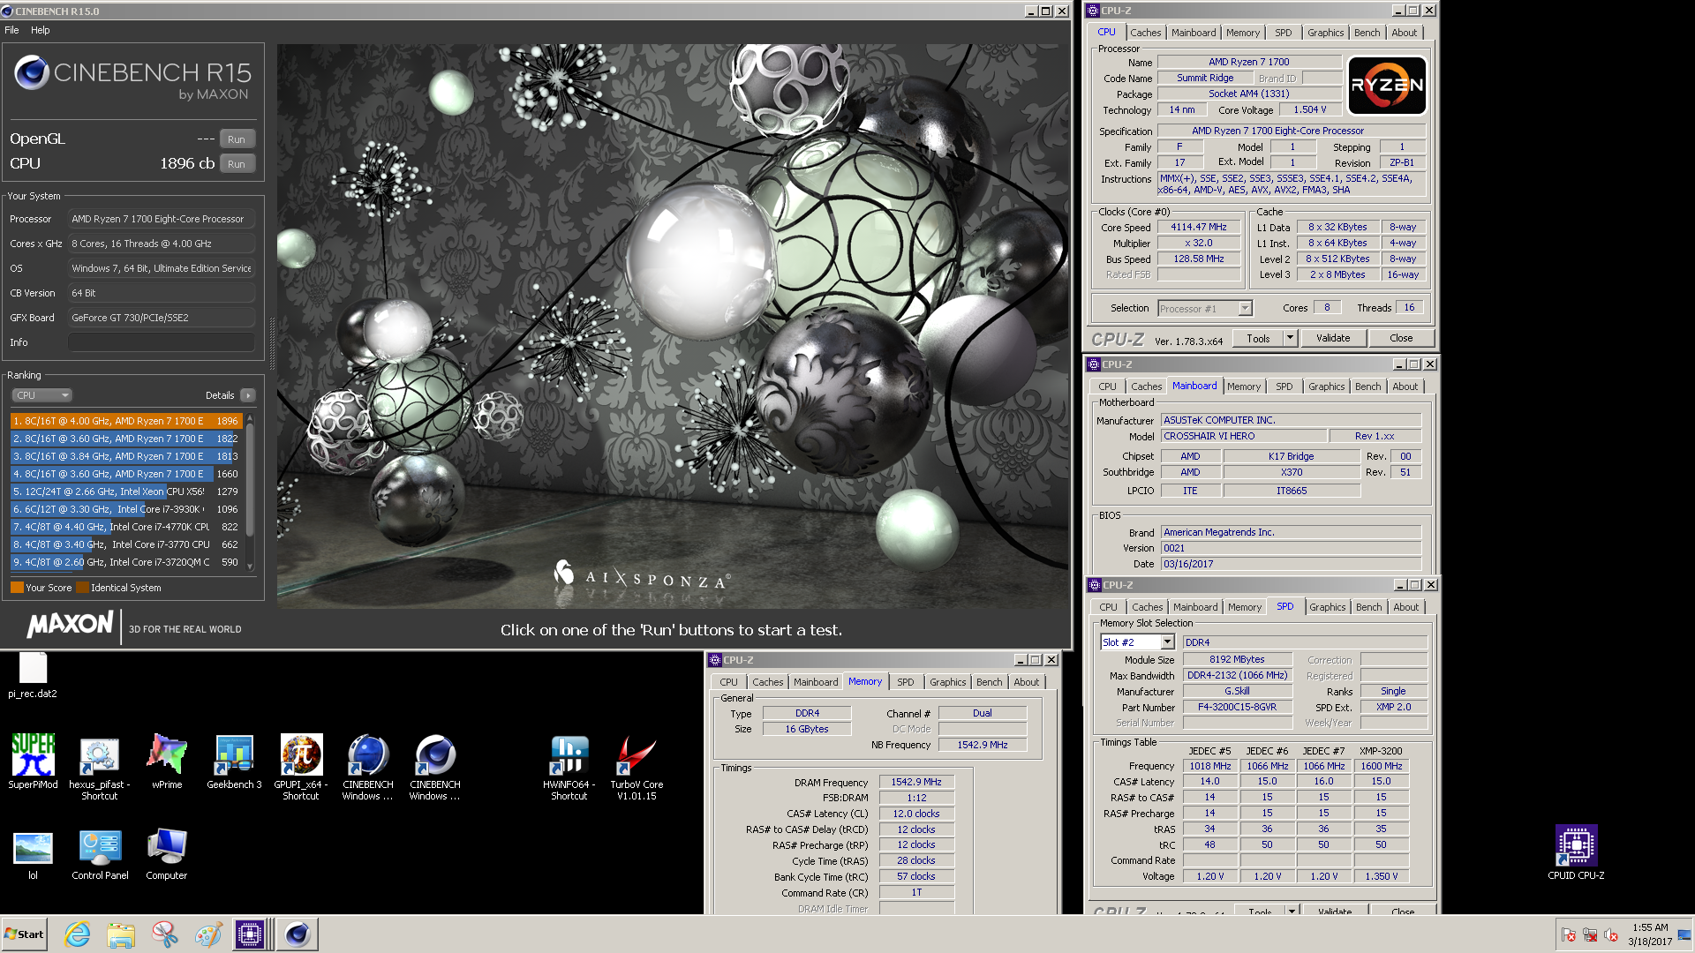Open the lol image icon on desktop
1695x953 pixels.
(33, 854)
